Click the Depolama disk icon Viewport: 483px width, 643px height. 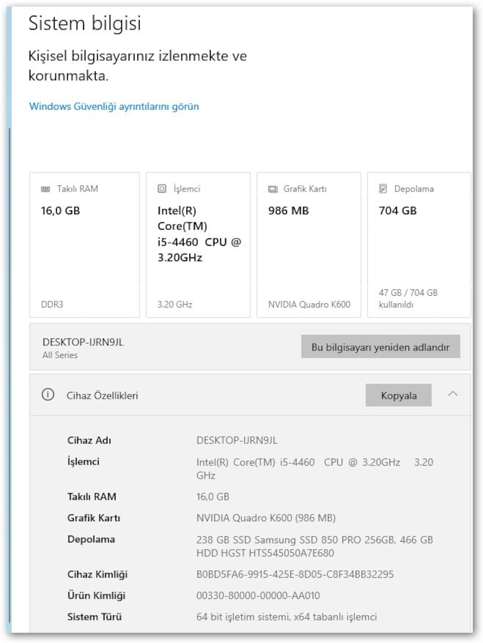pos(383,188)
